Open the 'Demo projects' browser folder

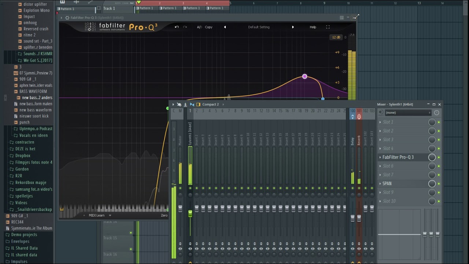coord(24,235)
